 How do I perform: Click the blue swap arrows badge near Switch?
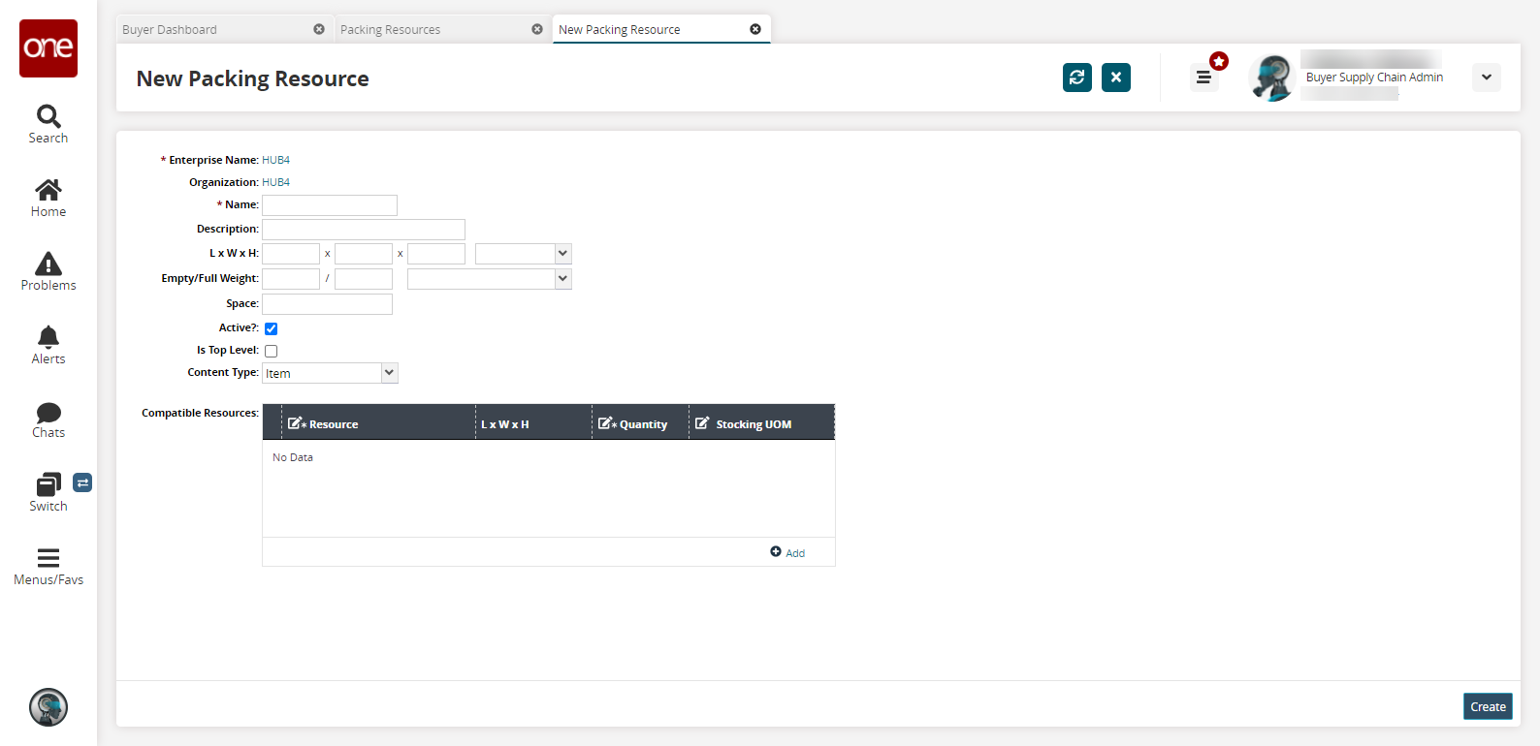click(82, 482)
